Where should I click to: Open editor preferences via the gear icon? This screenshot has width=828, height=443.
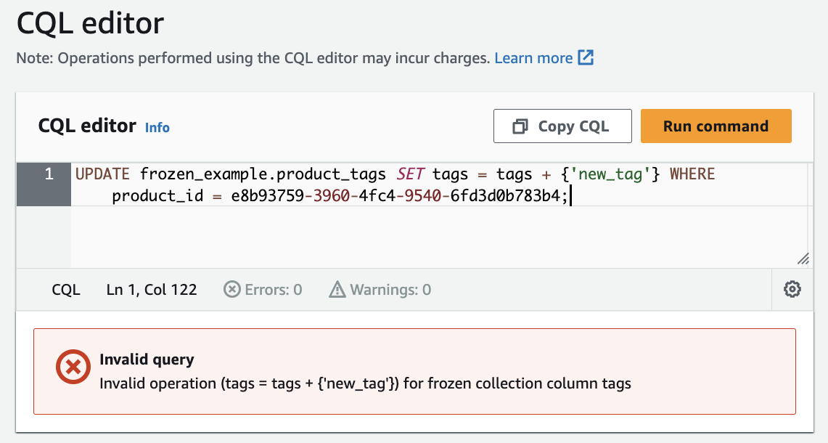tap(792, 290)
